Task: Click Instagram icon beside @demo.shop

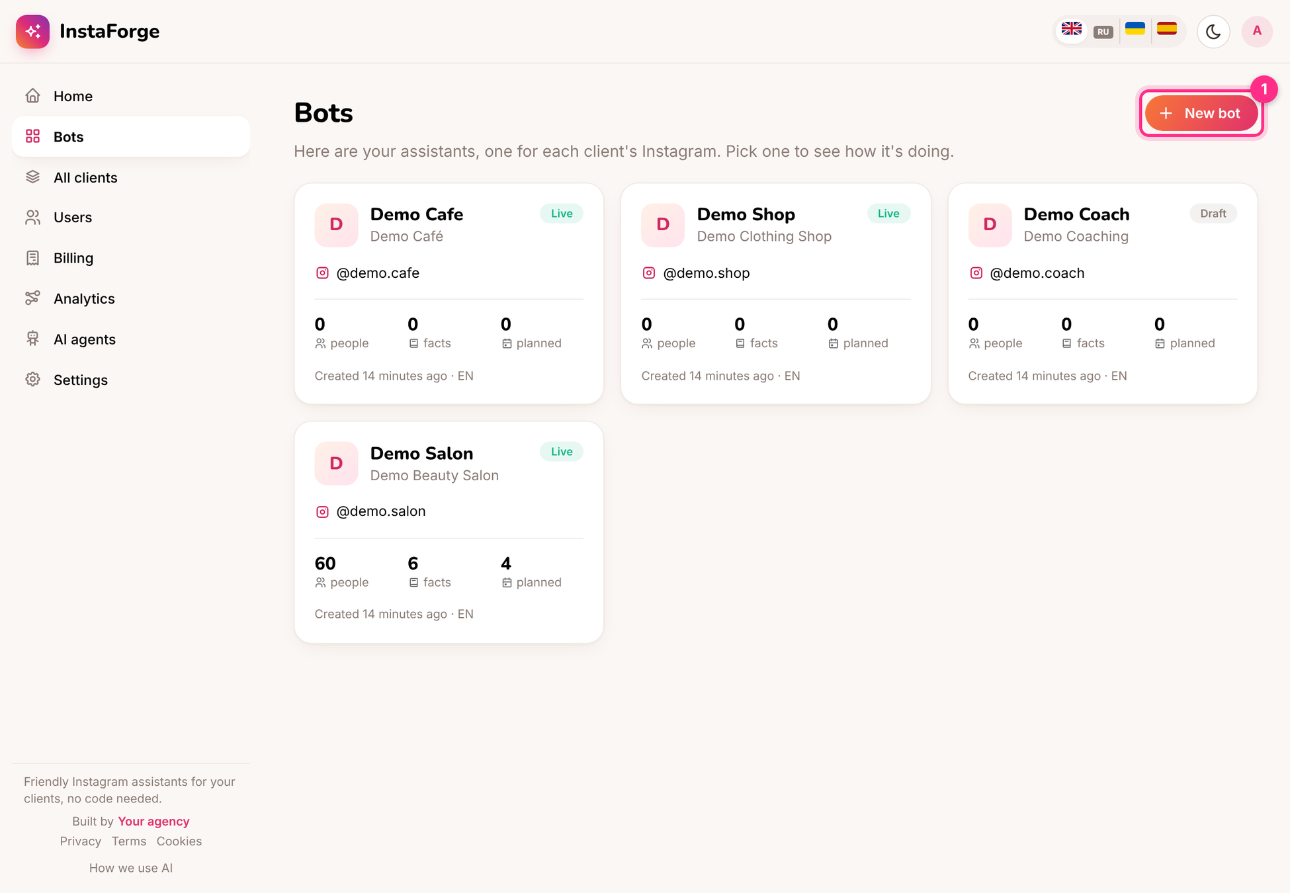Action: coord(649,273)
